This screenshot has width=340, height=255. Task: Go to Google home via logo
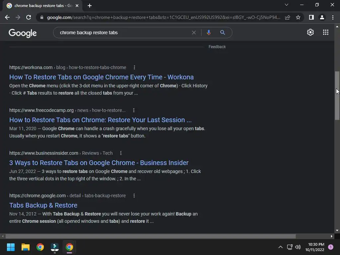point(23,33)
